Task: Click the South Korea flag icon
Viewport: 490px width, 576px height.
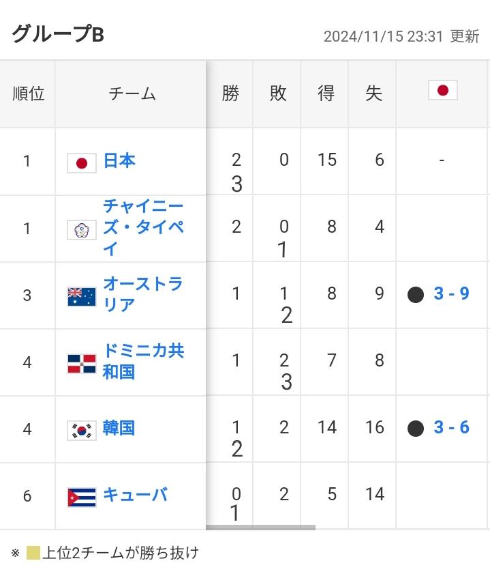Action: [x=81, y=431]
